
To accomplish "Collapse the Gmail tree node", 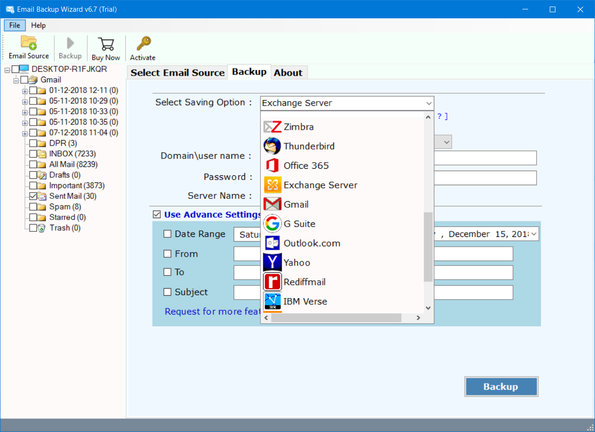I will point(16,80).
